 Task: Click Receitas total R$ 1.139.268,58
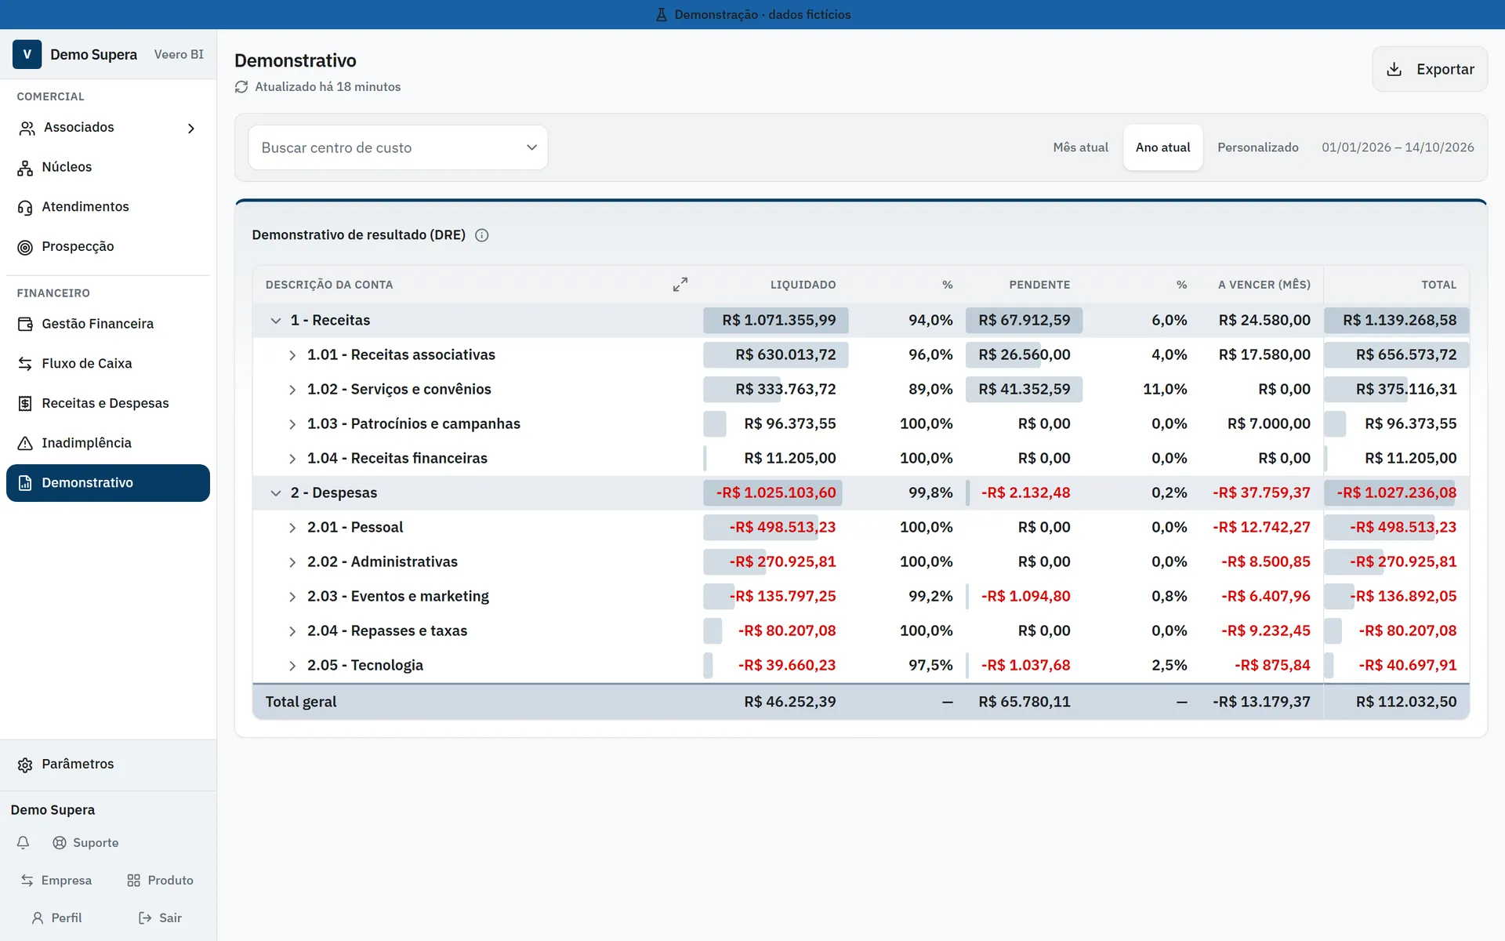coord(1399,320)
